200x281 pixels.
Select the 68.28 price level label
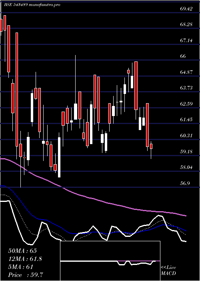[x=186, y=24]
